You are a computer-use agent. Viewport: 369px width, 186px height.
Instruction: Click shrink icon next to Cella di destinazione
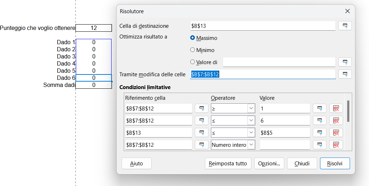[345, 26]
